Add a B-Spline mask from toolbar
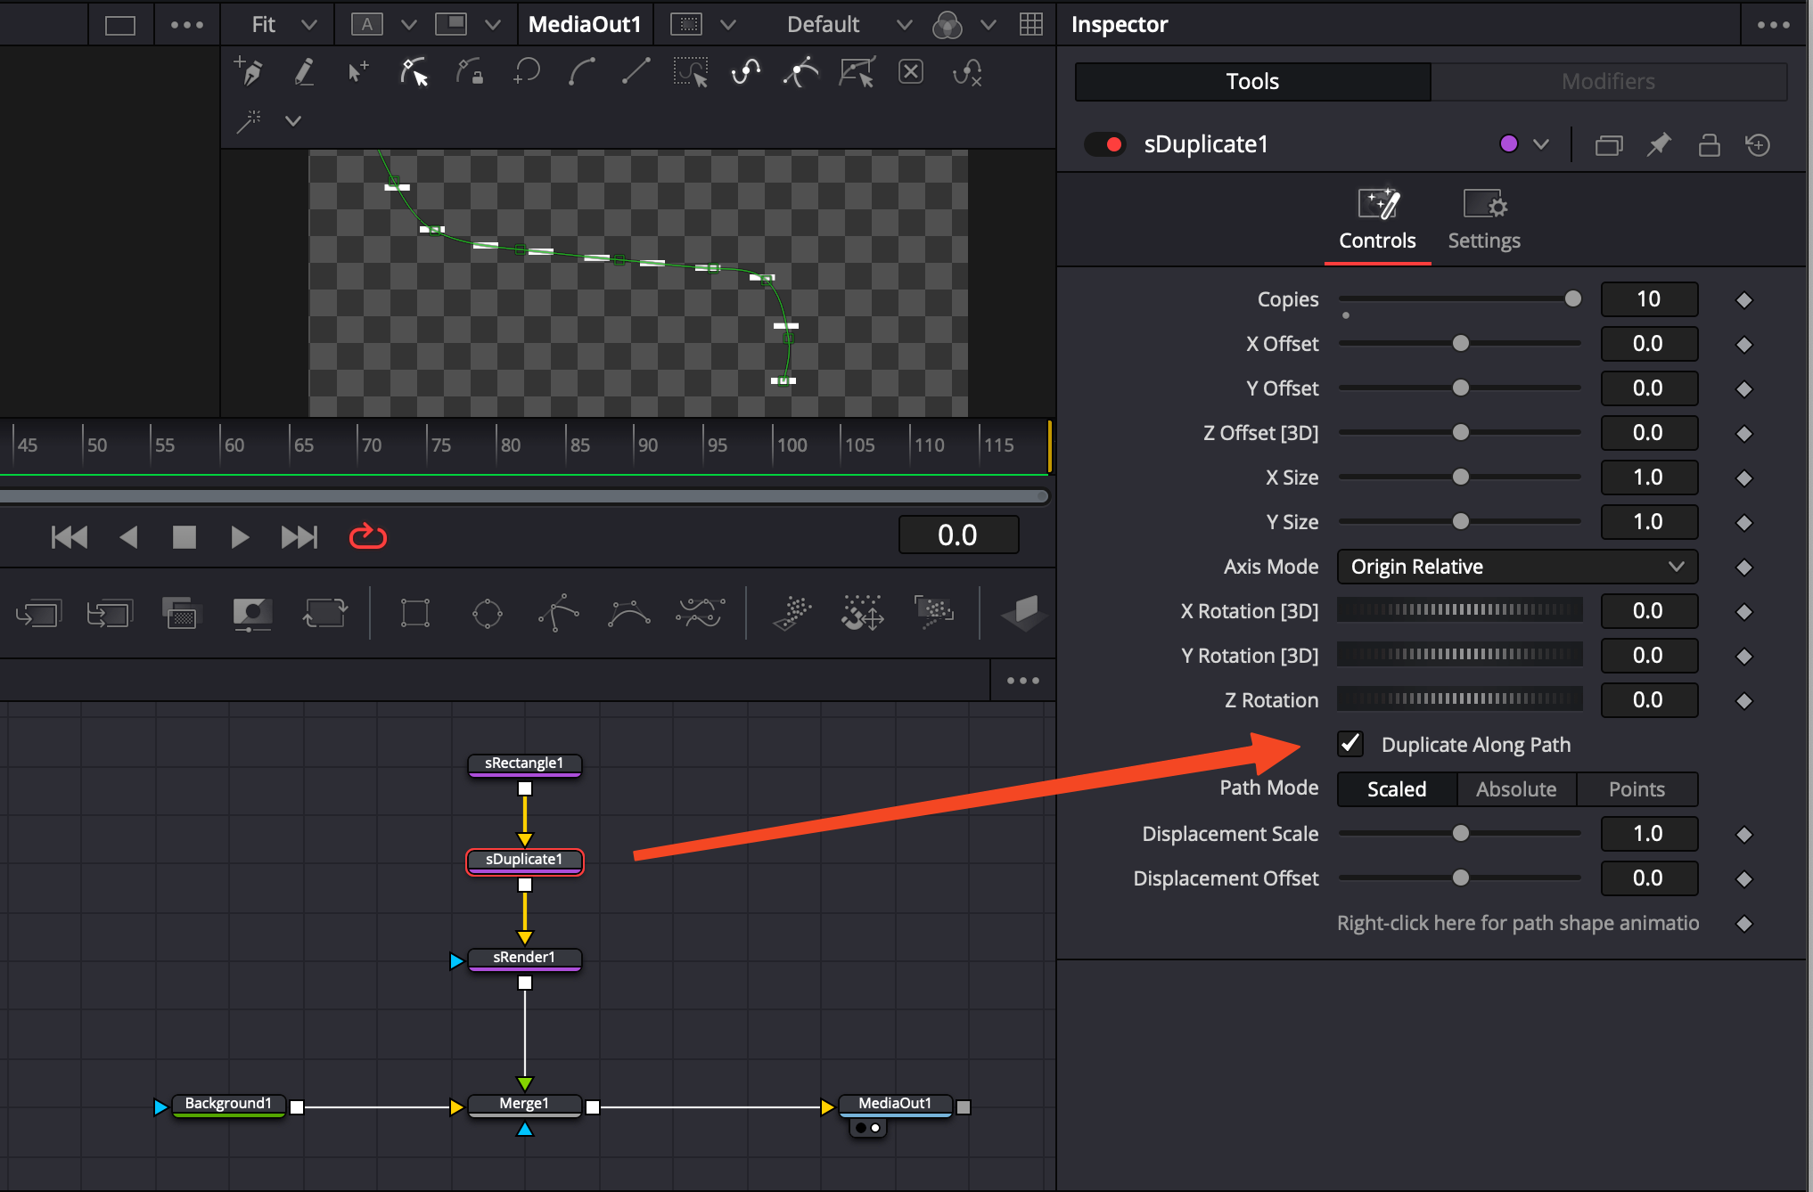This screenshot has height=1192, width=1813. (x=629, y=613)
